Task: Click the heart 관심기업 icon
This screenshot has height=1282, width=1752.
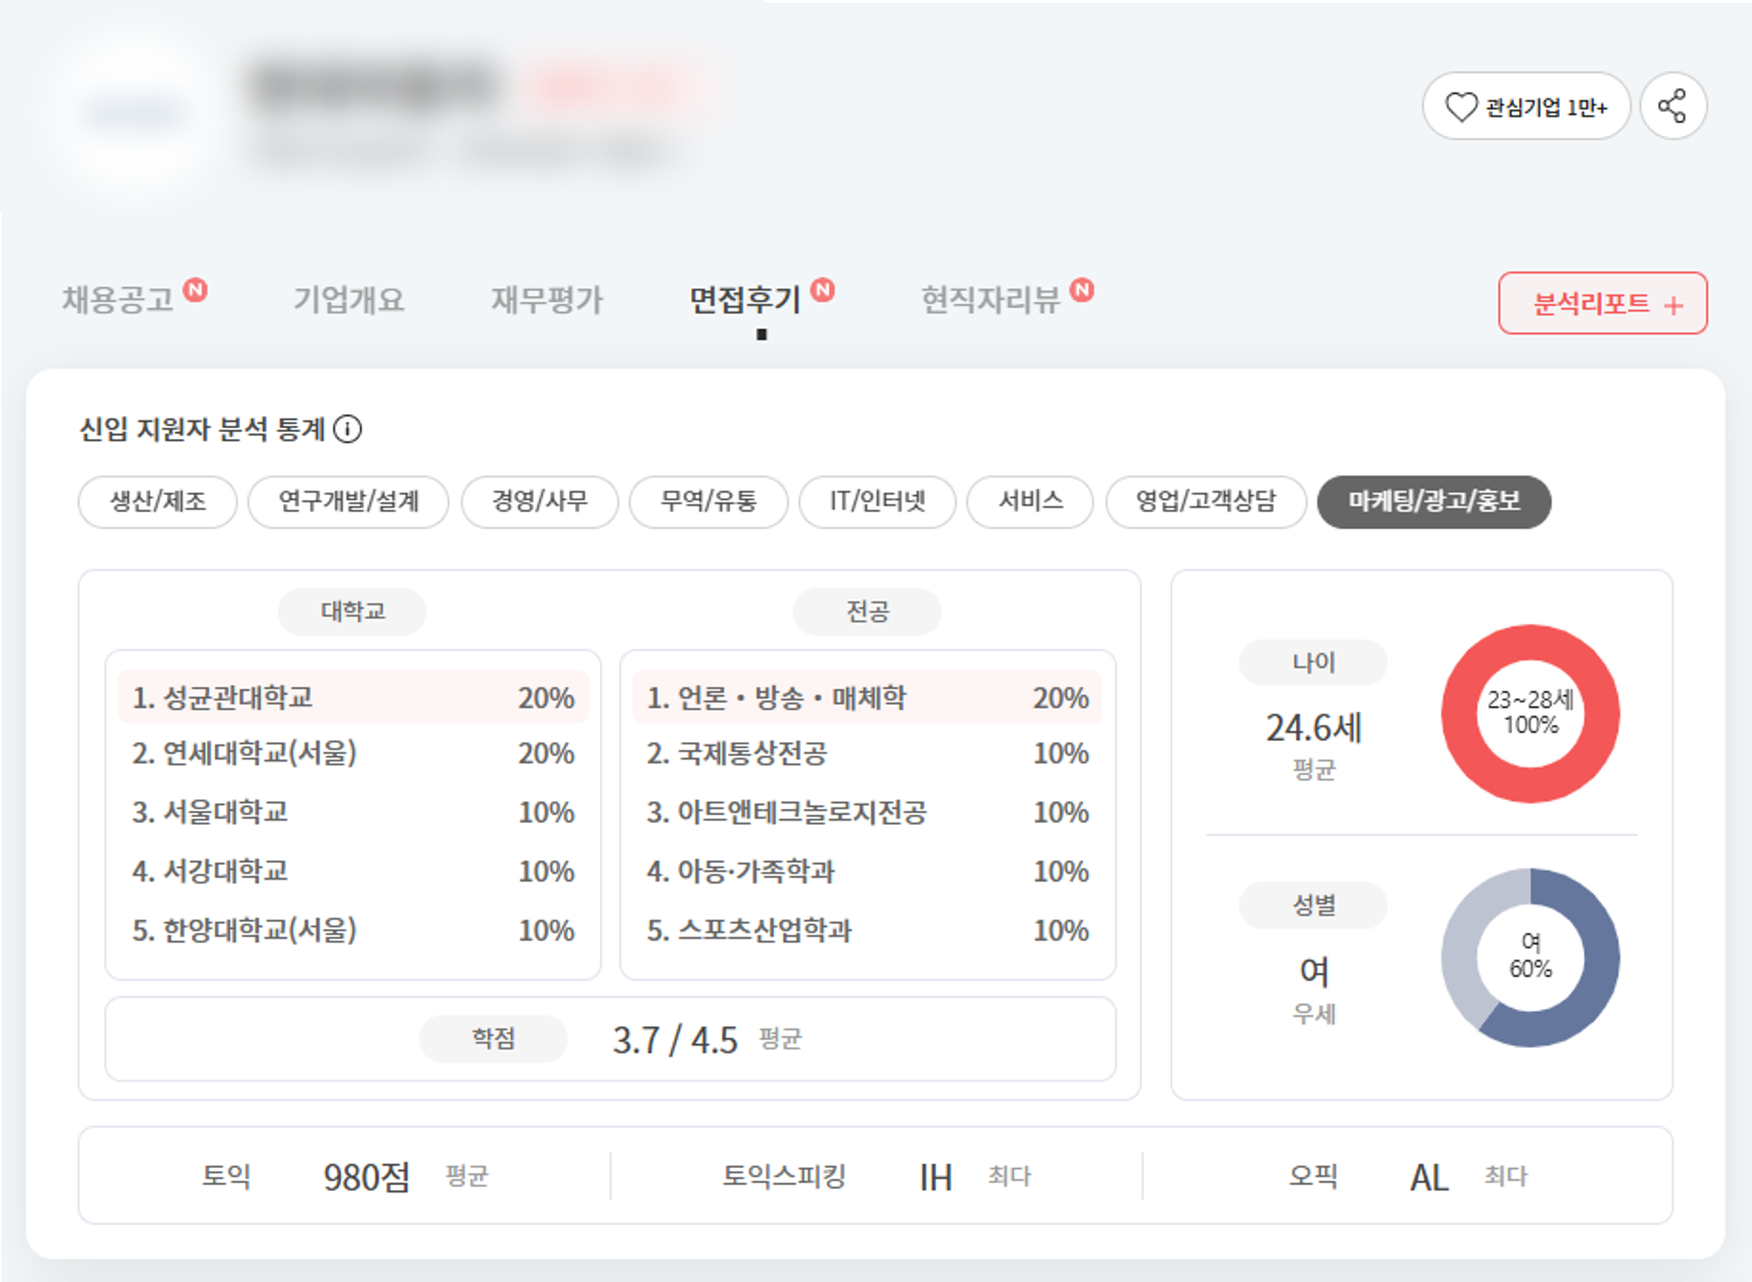Action: pyautogui.click(x=1461, y=107)
